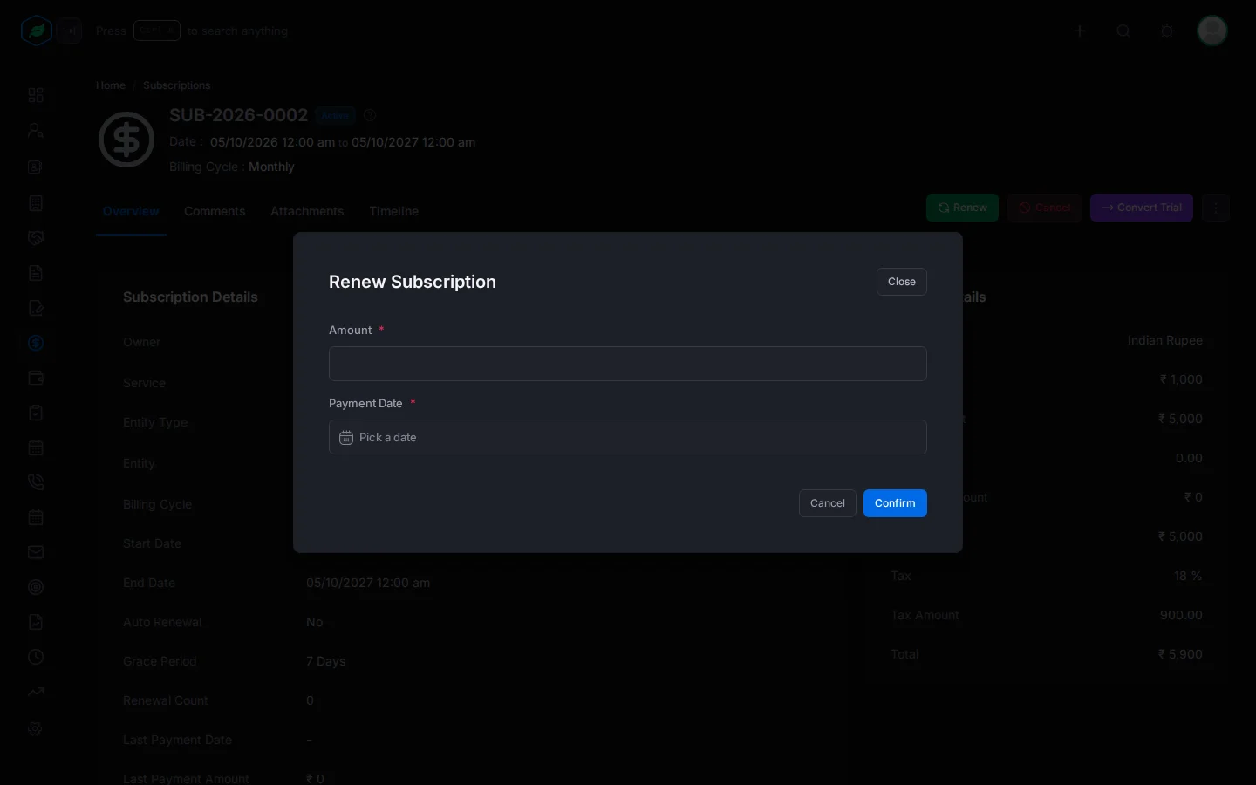
Task: Open the settings gear icon in sidebar
Action: click(x=36, y=729)
